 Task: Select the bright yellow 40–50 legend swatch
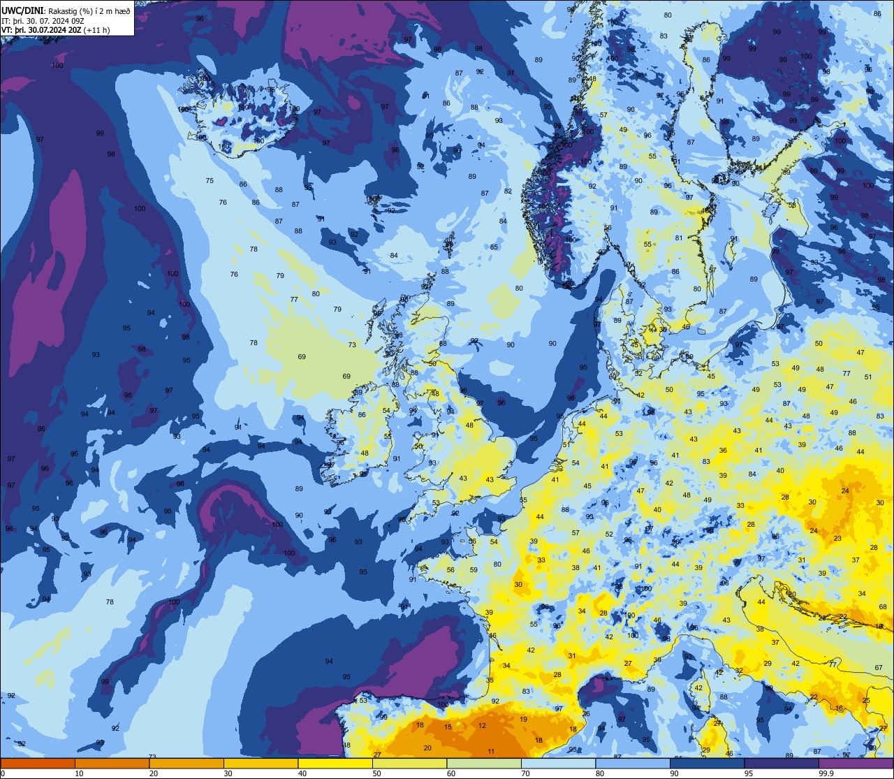[x=335, y=763]
